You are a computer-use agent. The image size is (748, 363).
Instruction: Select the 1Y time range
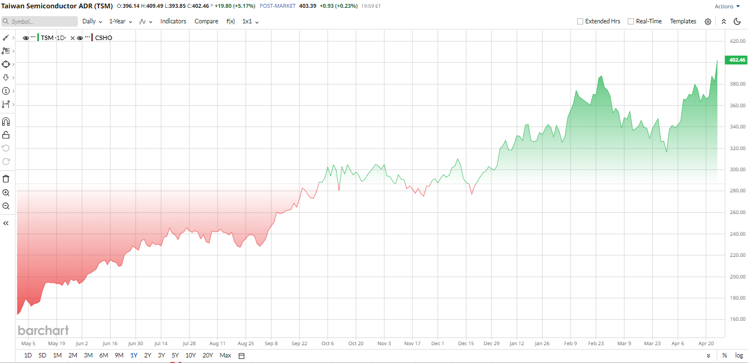click(x=134, y=356)
